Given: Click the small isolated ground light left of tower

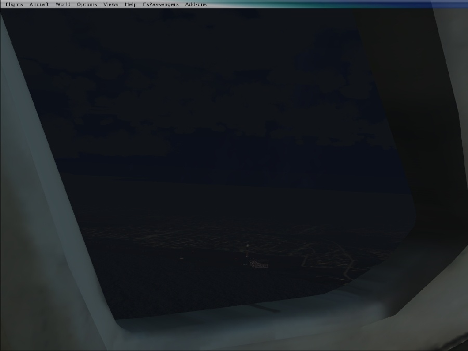Looking at the screenshot, I should click(x=181, y=258).
